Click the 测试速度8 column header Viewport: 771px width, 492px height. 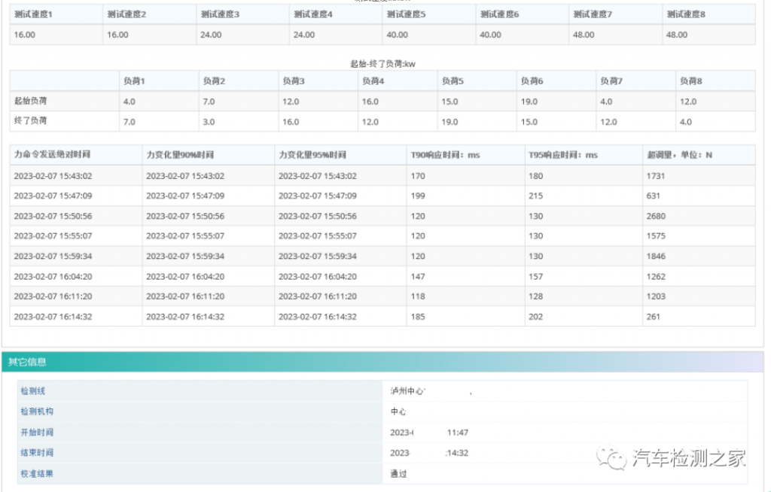[x=686, y=14]
